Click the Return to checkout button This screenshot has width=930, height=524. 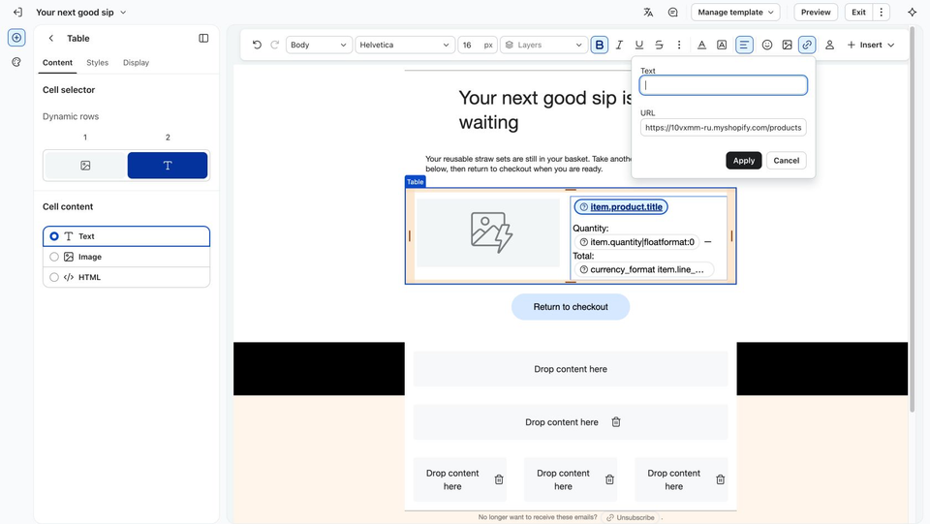[x=571, y=306]
